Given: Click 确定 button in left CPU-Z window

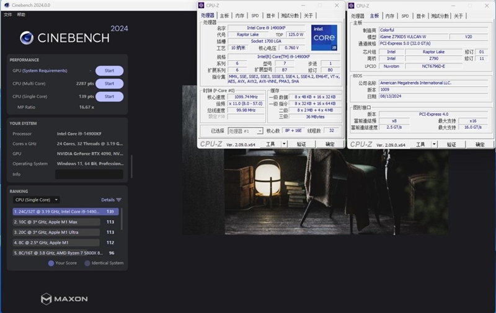Looking at the screenshot, I should pos(330,144).
